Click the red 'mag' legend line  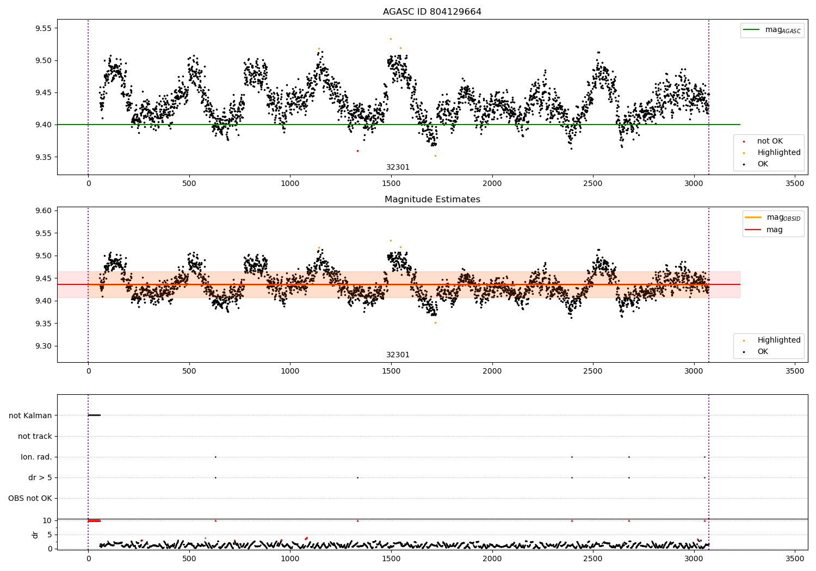coord(753,229)
